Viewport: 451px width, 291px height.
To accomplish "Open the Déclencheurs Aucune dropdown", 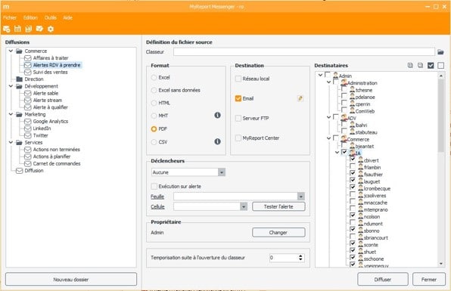I will [x=222, y=172].
